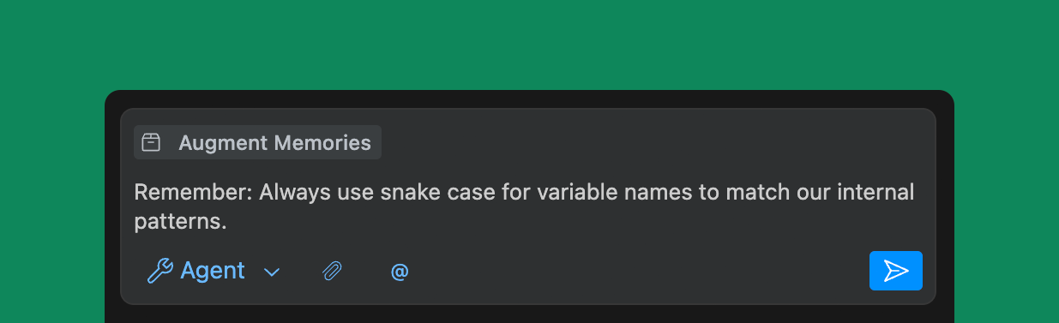Click the green background above the panel
1059x323 pixels.
click(529, 43)
